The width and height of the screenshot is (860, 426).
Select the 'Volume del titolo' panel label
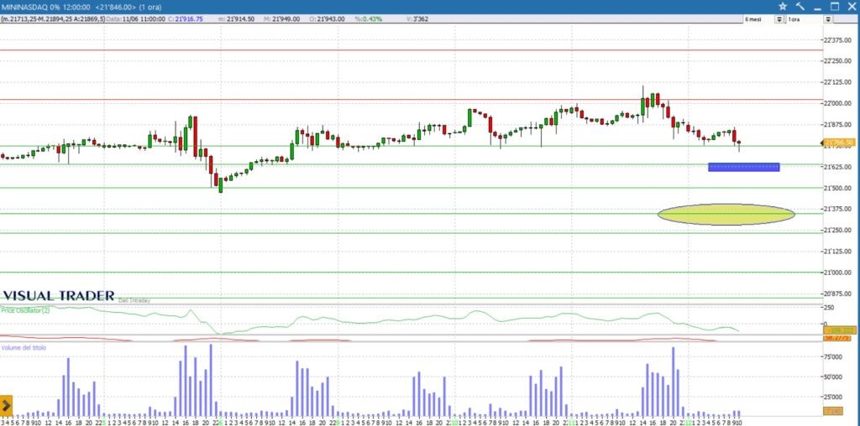24,348
